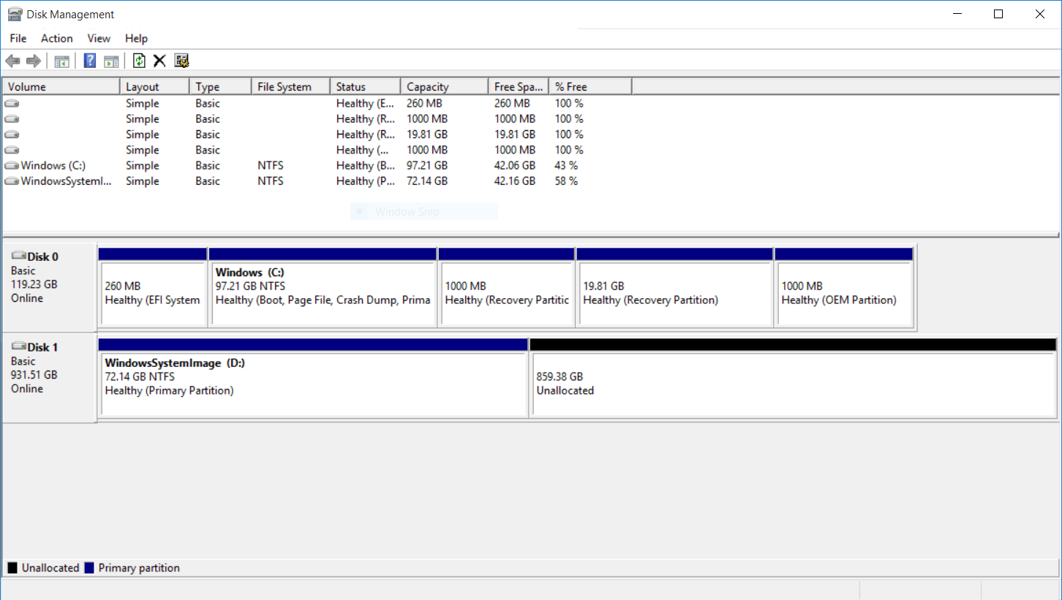Select the drive icon of the 260 MB volume row
The width and height of the screenshot is (1062, 600).
(x=12, y=104)
